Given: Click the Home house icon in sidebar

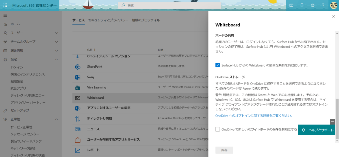Looking at the screenshot, I should 5,24.
